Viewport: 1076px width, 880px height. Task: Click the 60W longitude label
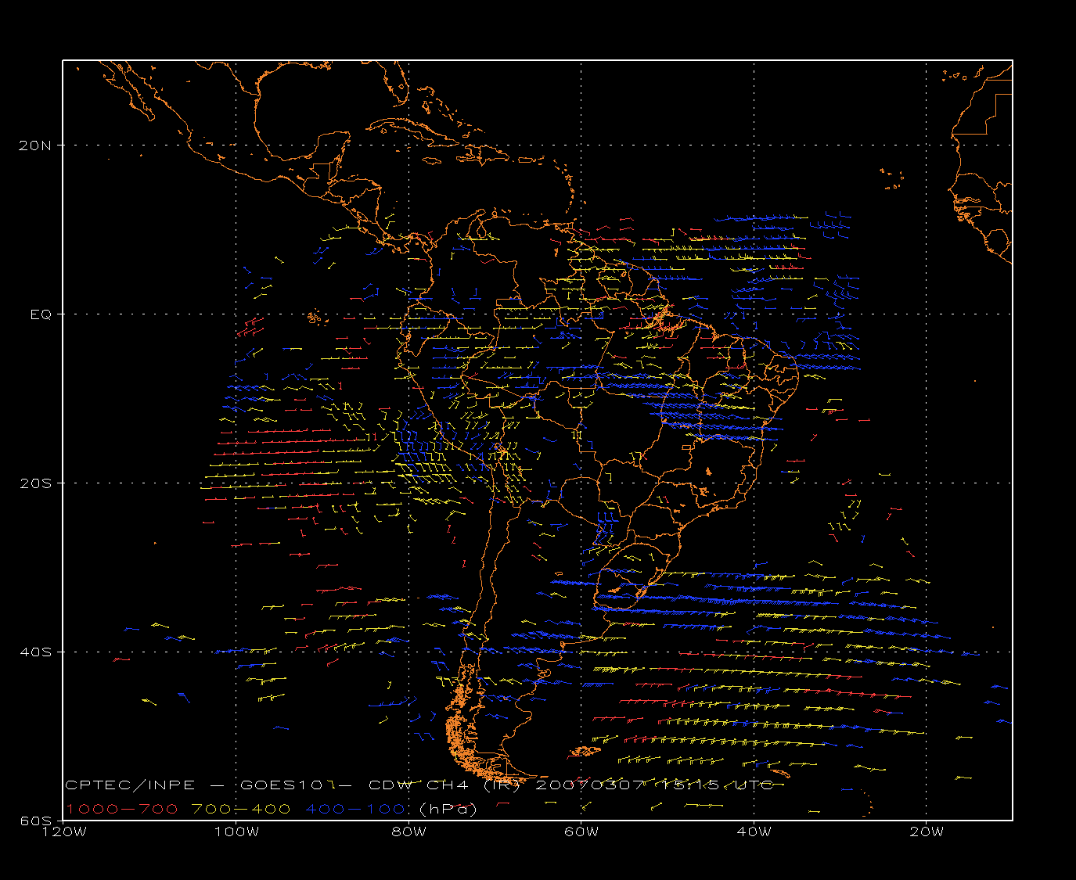point(581,832)
